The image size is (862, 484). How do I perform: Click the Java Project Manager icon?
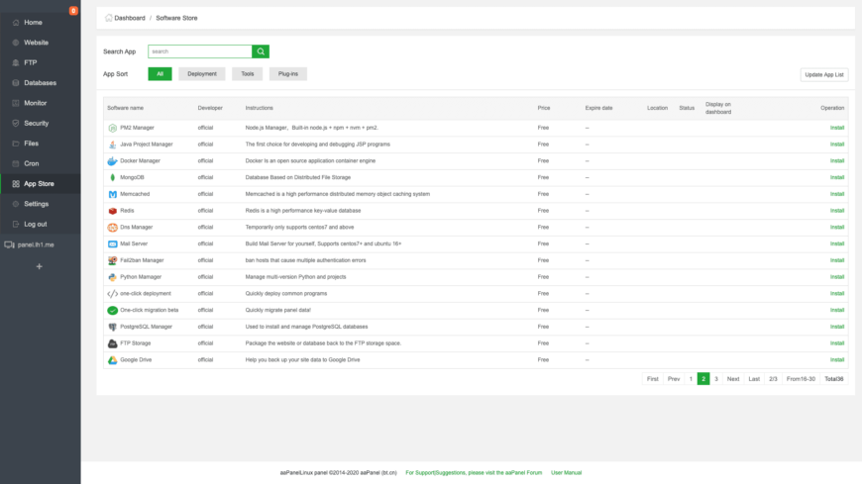click(x=112, y=145)
